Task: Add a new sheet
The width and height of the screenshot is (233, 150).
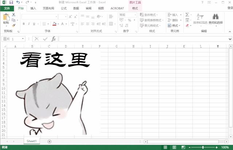Action: pos(49,142)
